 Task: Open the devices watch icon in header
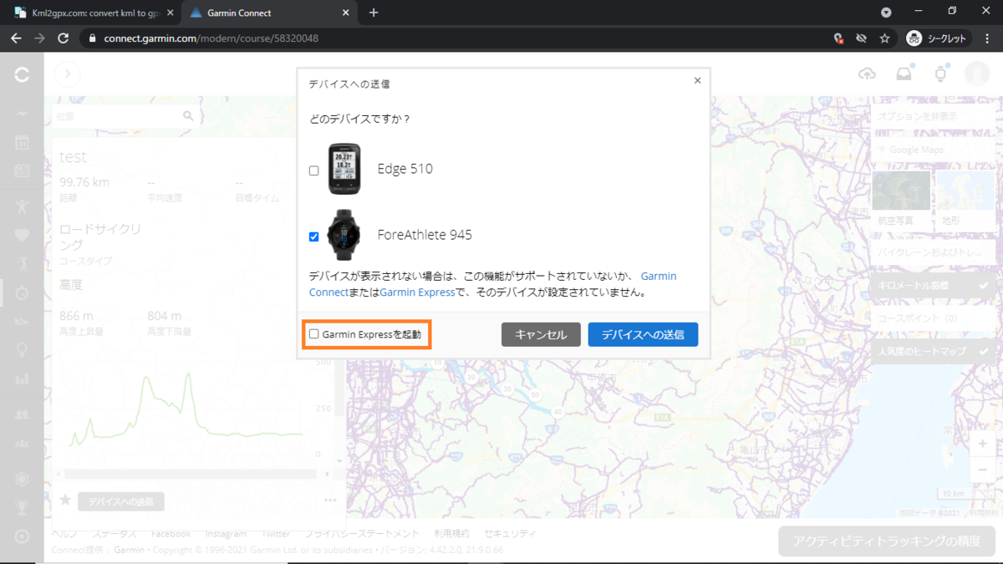940,74
